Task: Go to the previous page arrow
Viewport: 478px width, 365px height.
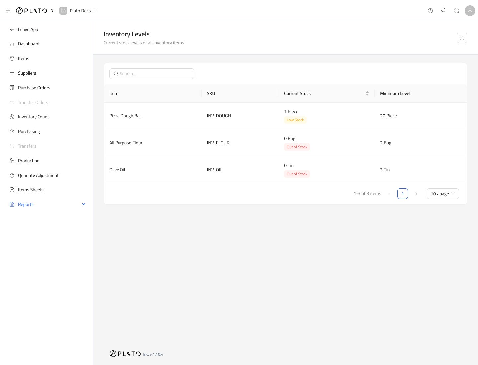Action: pos(389,194)
